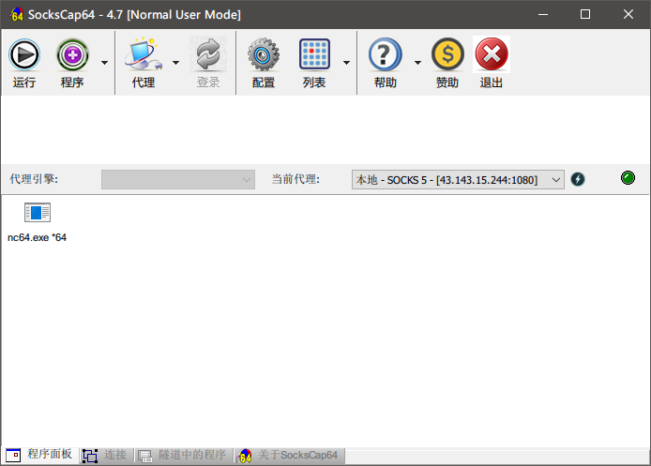
Task: Click the lightning bolt proxy test icon
Action: [x=578, y=179]
